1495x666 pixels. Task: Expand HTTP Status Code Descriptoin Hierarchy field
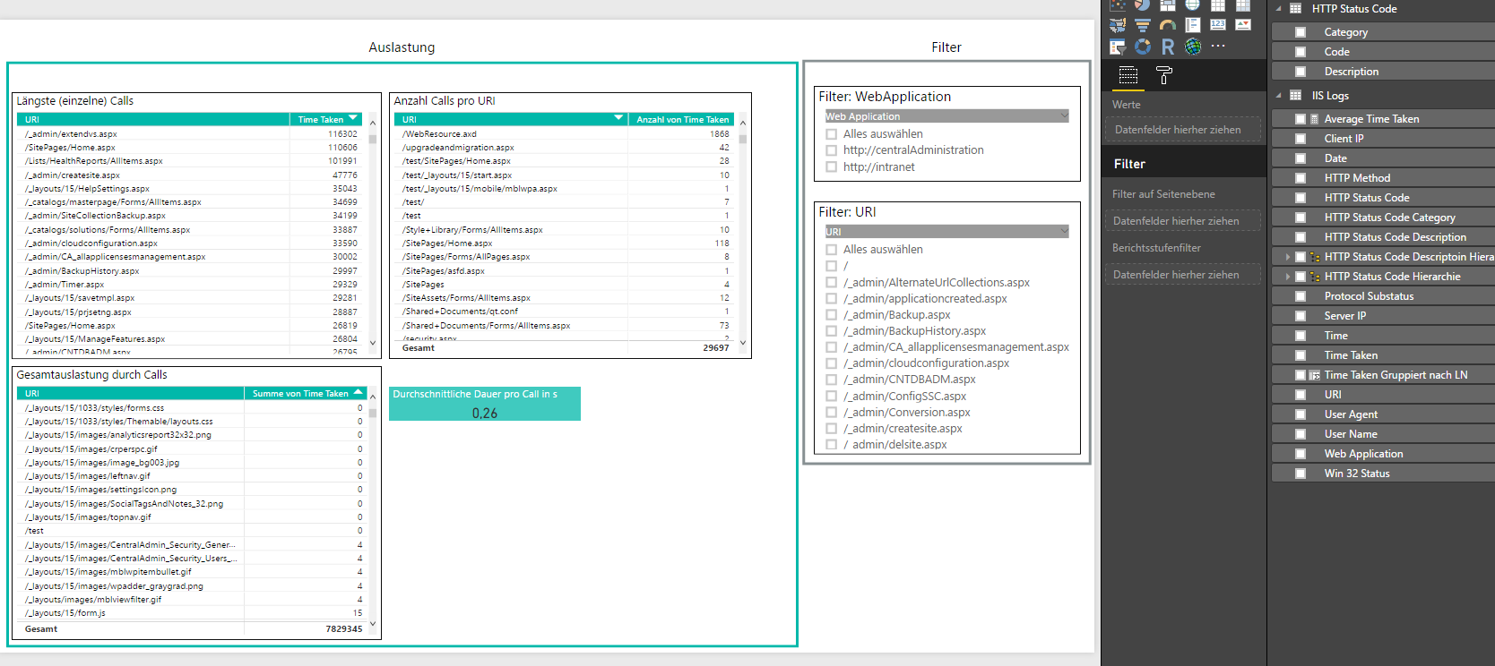point(1288,257)
